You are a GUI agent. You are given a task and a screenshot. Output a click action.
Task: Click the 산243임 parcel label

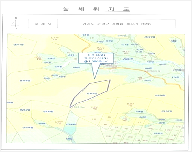pyautogui.click(x=158, y=133)
